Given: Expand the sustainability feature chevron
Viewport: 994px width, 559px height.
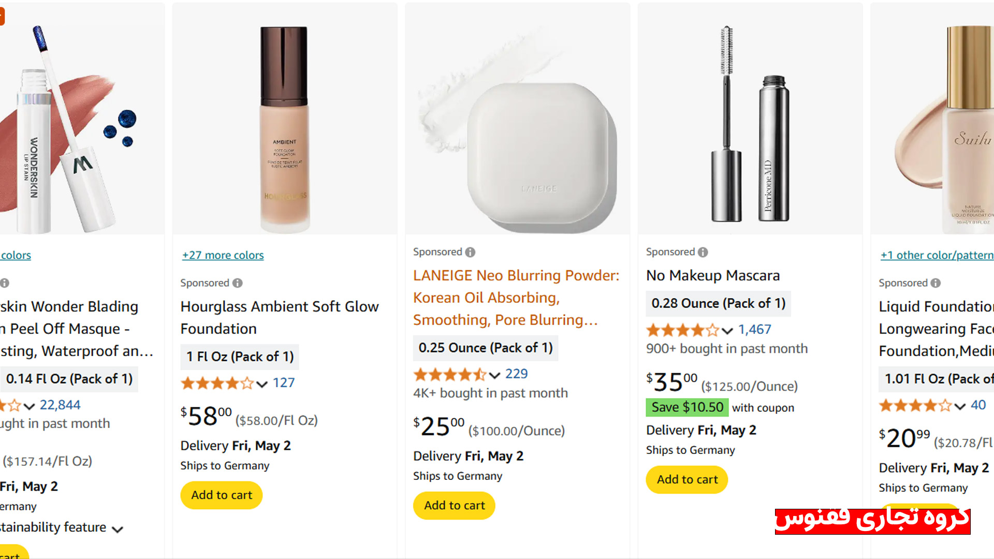Looking at the screenshot, I should (118, 529).
